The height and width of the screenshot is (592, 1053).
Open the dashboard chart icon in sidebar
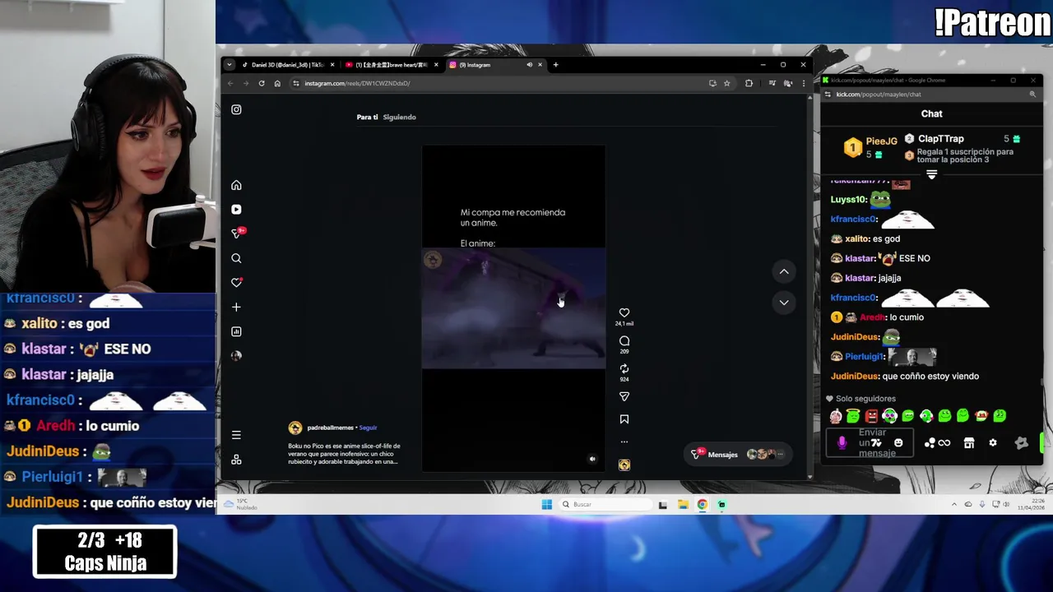point(236,331)
